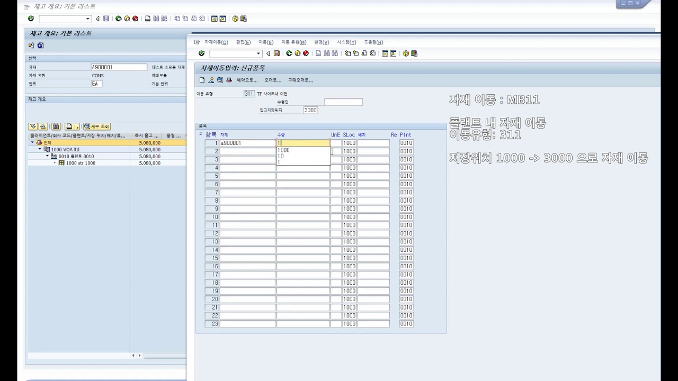Click red Cancel icon in material movement window
Screen dimensions: 678x381
click(306, 53)
